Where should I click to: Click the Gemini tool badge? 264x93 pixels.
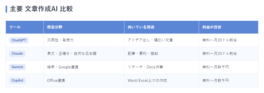pyautogui.click(x=17, y=67)
